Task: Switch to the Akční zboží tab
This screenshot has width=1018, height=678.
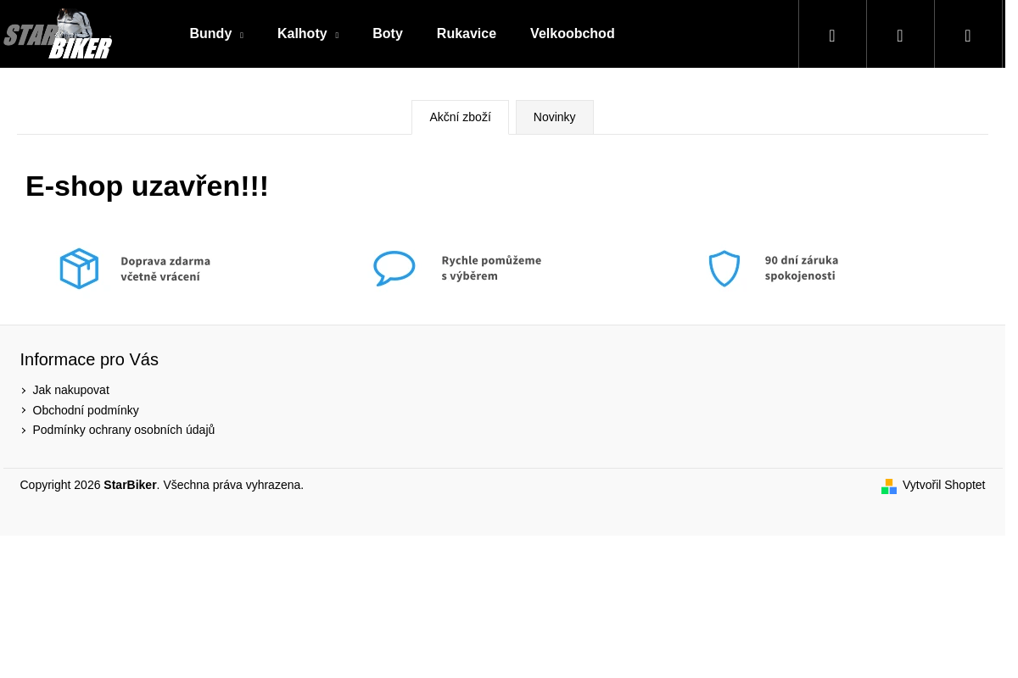Action: coord(460,117)
